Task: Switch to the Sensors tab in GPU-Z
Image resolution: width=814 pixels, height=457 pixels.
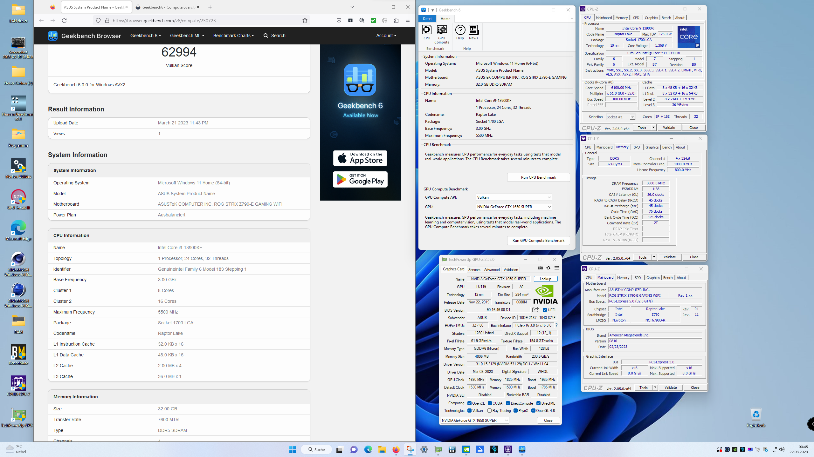Action: pos(474,269)
